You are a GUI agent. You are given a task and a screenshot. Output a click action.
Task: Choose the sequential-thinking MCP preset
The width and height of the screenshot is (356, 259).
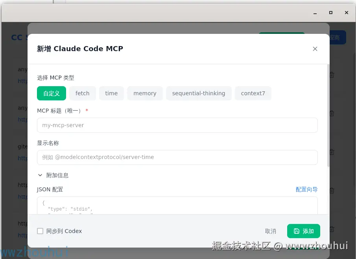coord(199,93)
